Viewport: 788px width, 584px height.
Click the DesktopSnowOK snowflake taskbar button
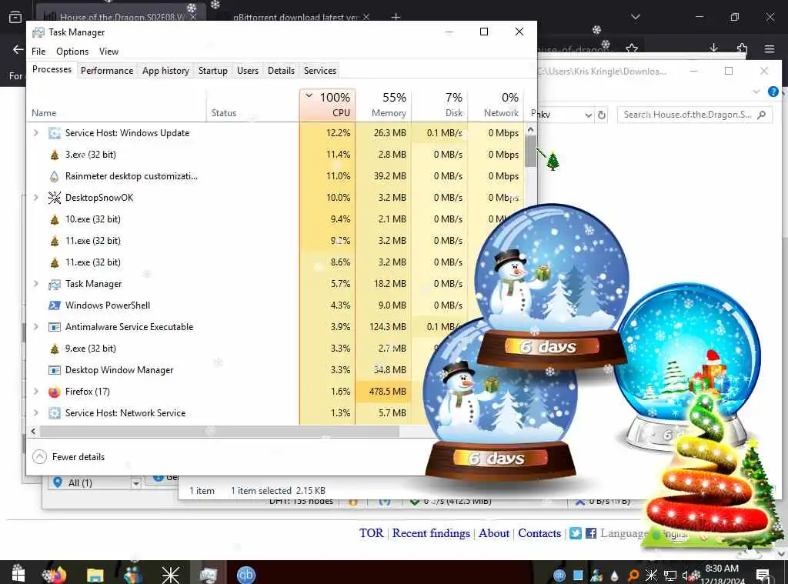(170, 575)
